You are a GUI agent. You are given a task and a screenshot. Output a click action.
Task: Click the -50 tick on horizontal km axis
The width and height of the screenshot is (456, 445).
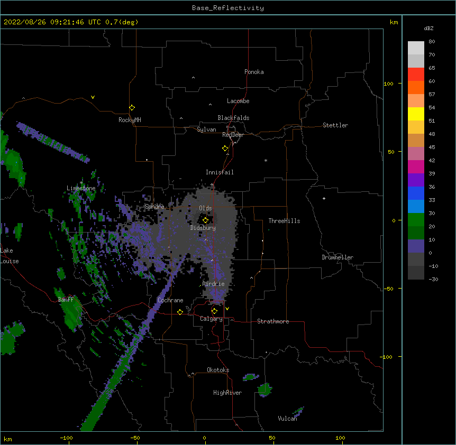135,438
